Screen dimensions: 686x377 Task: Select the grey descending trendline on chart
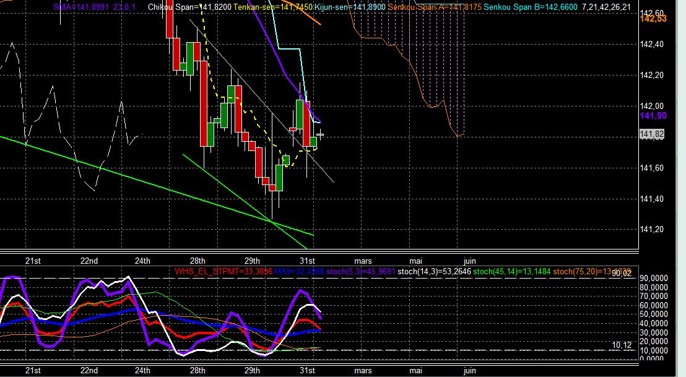262,101
